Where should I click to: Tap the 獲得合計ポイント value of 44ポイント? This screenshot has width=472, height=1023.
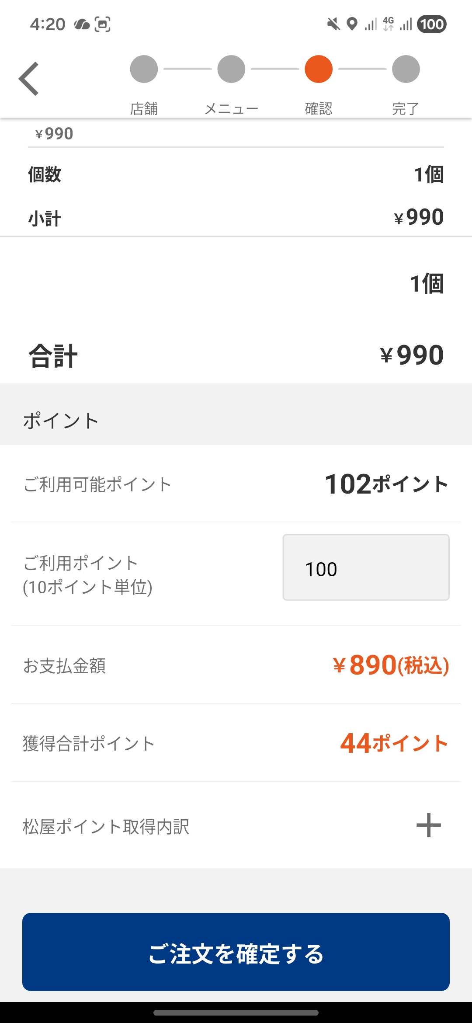394,743
